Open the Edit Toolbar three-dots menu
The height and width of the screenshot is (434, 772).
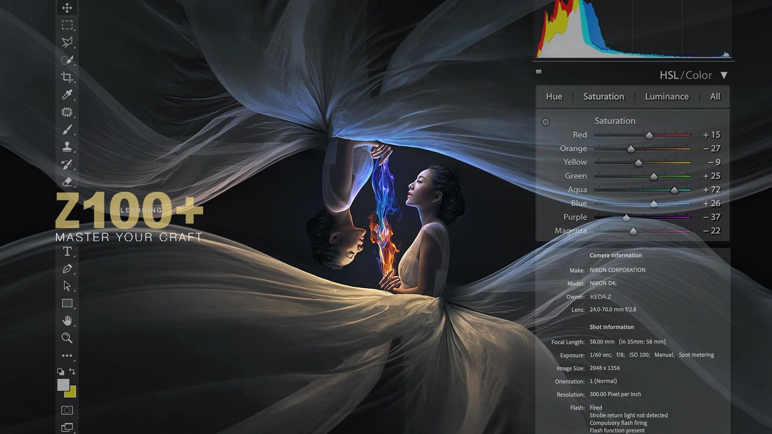pyautogui.click(x=67, y=356)
